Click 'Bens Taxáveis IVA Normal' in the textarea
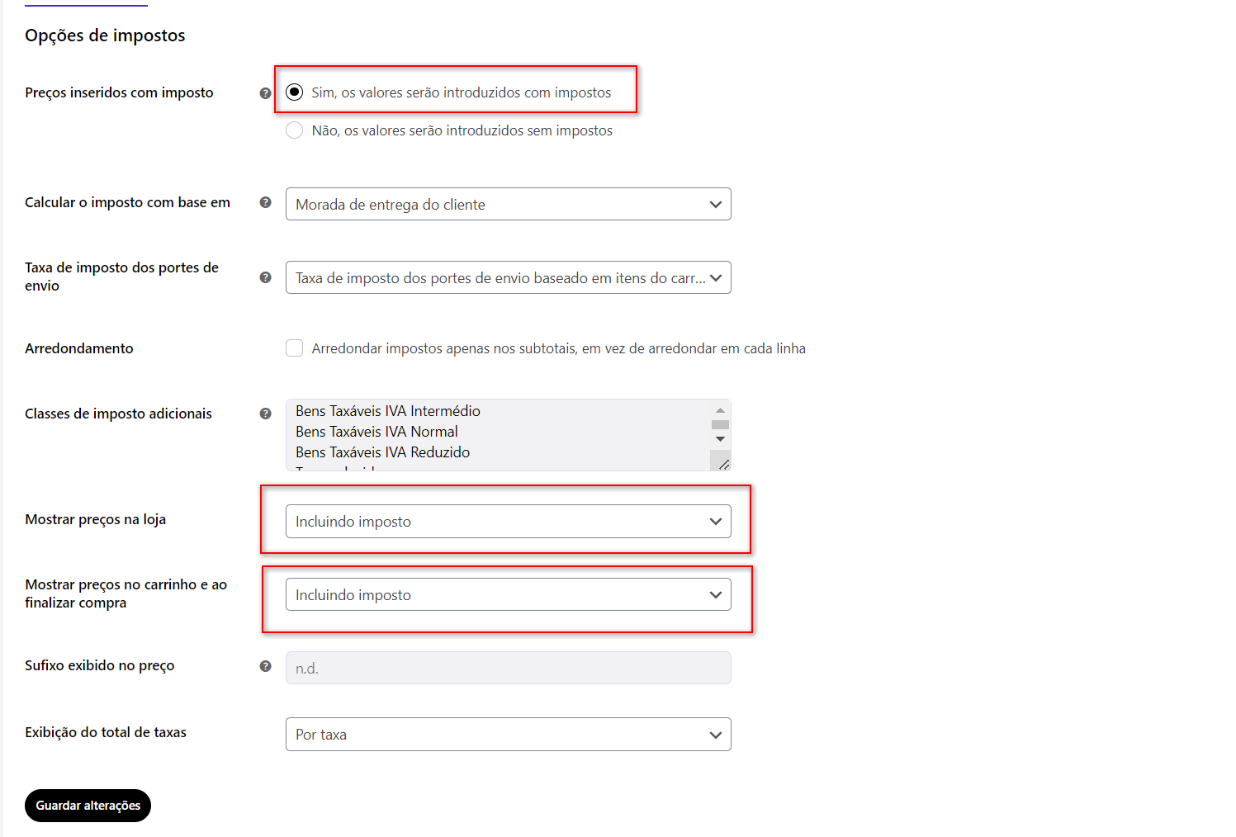Image resolution: width=1236 pixels, height=837 pixels. [376, 432]
